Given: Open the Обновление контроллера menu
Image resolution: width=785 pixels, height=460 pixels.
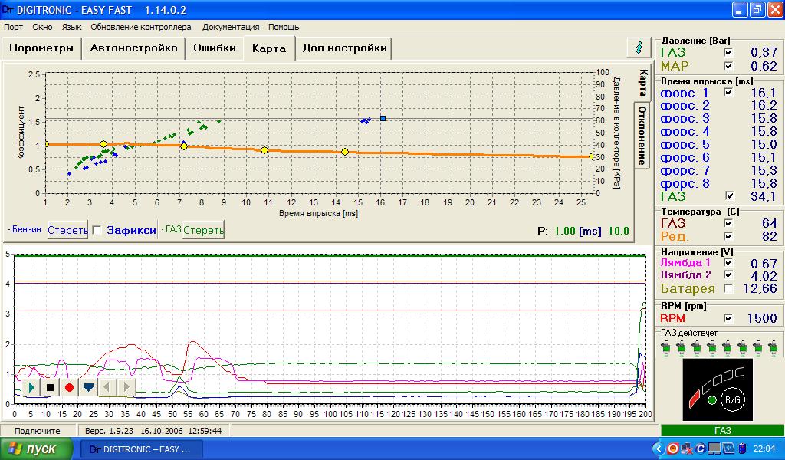Looking at the screenshot, I should pos(141,27).
